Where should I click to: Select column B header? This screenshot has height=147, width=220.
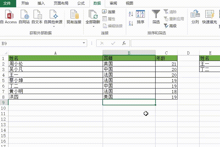[129, 53]
